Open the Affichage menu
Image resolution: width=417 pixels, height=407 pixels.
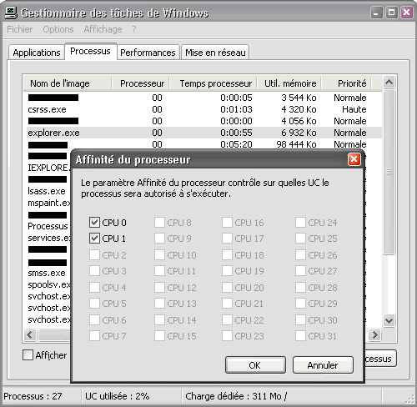pyautogui.click(x=103, y=29)
